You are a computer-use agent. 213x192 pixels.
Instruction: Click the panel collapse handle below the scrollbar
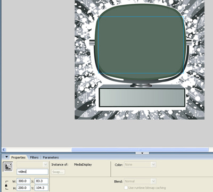tap(142, 153)
